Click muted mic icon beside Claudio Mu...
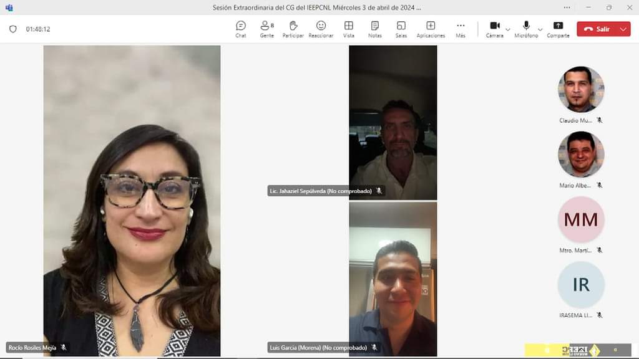This screenshot has height=359, width=639. point(600,120)
